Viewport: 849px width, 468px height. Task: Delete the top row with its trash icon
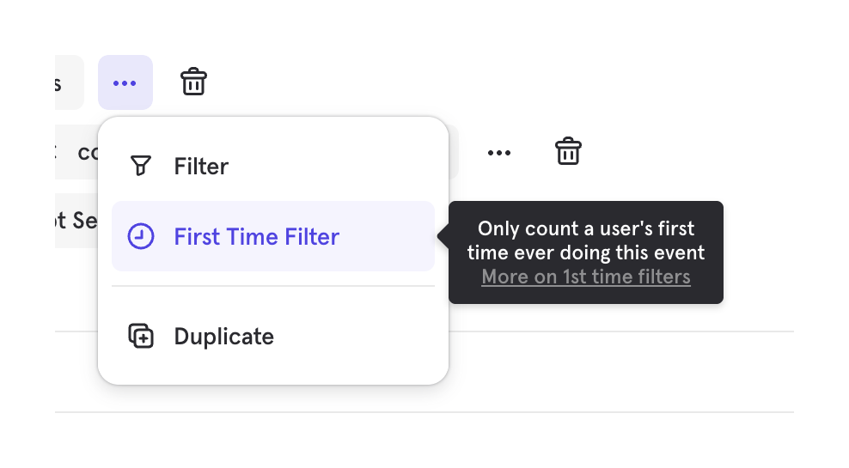tap(193, 82)
